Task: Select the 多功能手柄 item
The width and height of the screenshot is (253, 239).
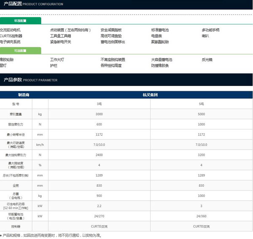Action: [x=211, y=30]
